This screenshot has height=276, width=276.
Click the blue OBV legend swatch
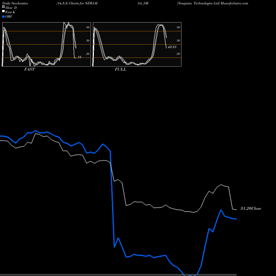(3, 17)
